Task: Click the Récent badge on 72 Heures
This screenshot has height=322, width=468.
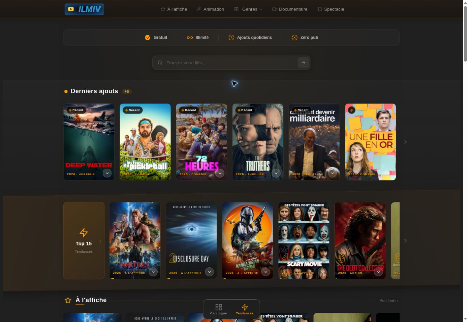Action: click(189, 110)
